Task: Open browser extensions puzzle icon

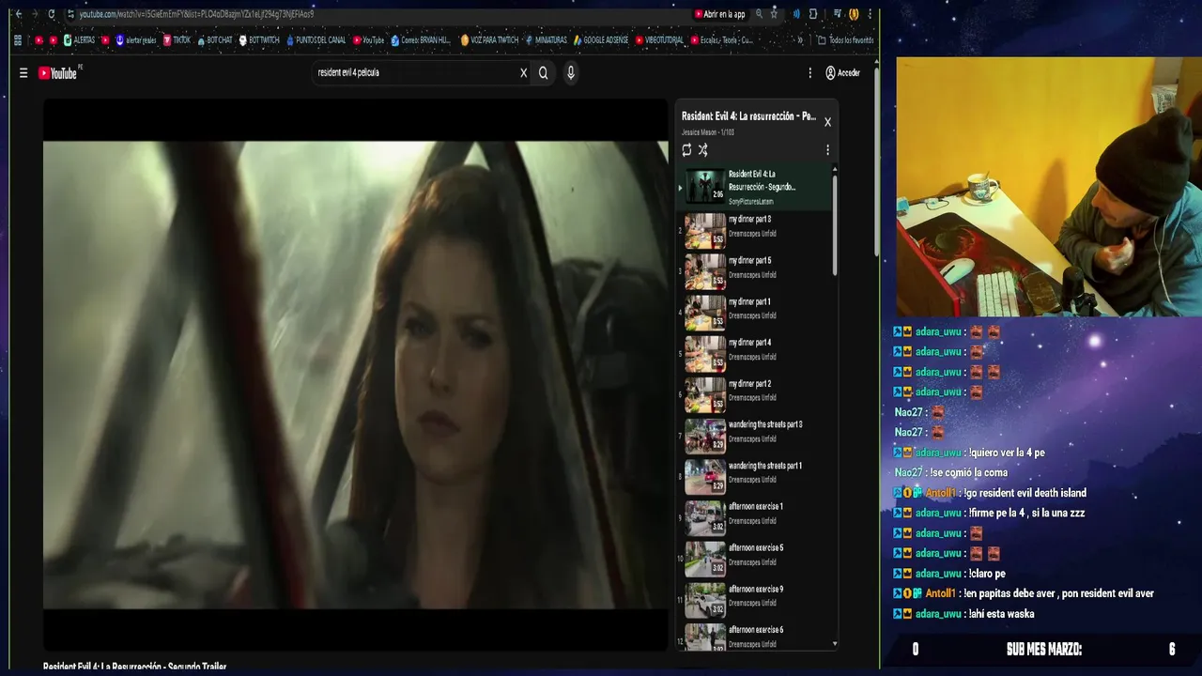Action: (813, 14)
